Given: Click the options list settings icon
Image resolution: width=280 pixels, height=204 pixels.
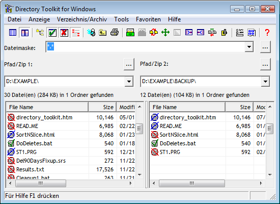Looking at the screenshot, I should tap(240, 33).
